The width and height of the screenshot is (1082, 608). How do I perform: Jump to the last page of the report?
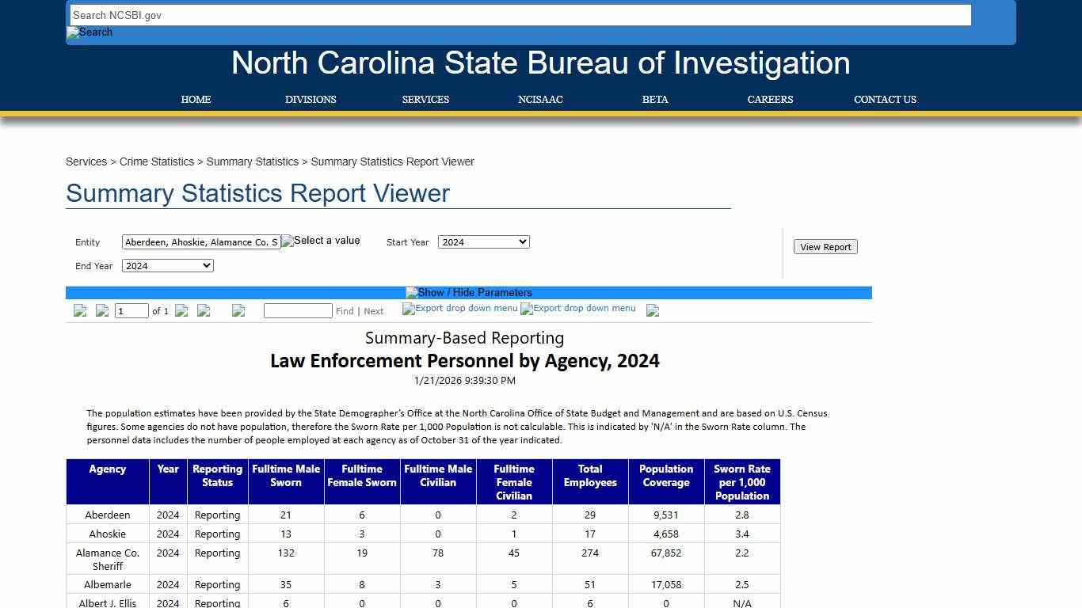(204, 310)
